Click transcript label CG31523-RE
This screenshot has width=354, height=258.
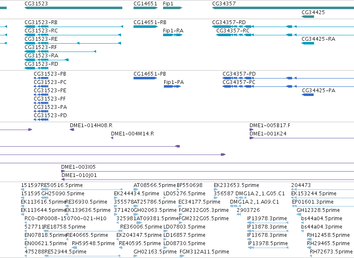tap(41, 39)
